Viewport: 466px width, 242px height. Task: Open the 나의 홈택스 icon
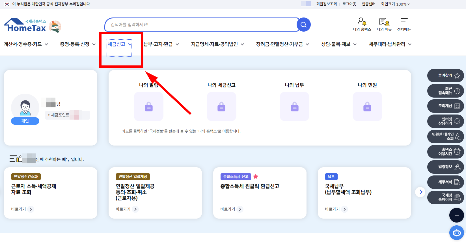362,24
